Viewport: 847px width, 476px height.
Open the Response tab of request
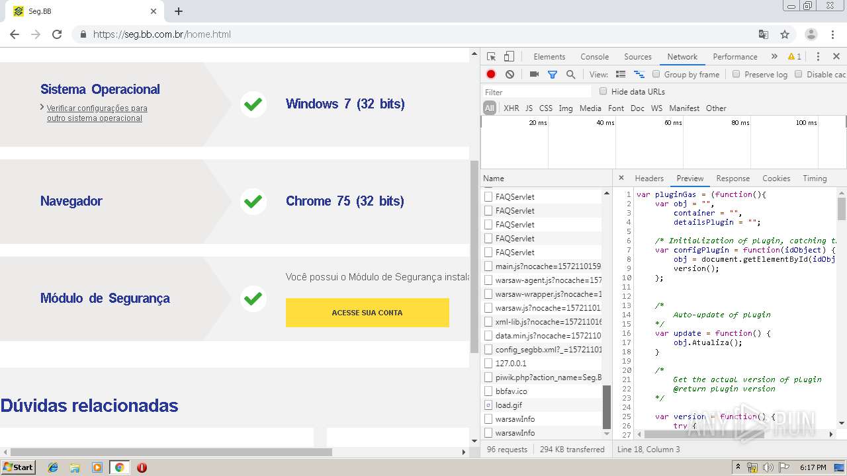tap(733, 178)
